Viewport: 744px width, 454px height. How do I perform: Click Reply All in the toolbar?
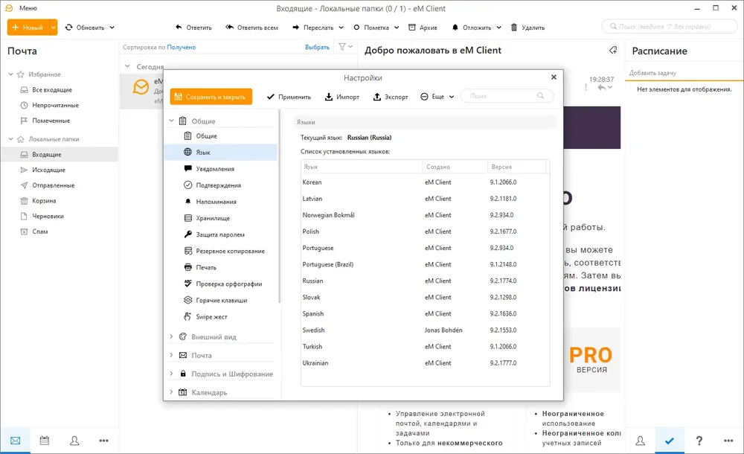[x=252, y=28]
